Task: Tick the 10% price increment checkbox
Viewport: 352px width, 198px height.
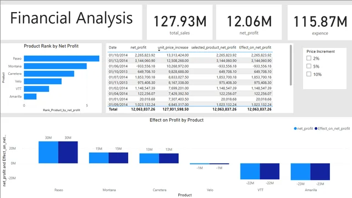Action: point(309,74)
